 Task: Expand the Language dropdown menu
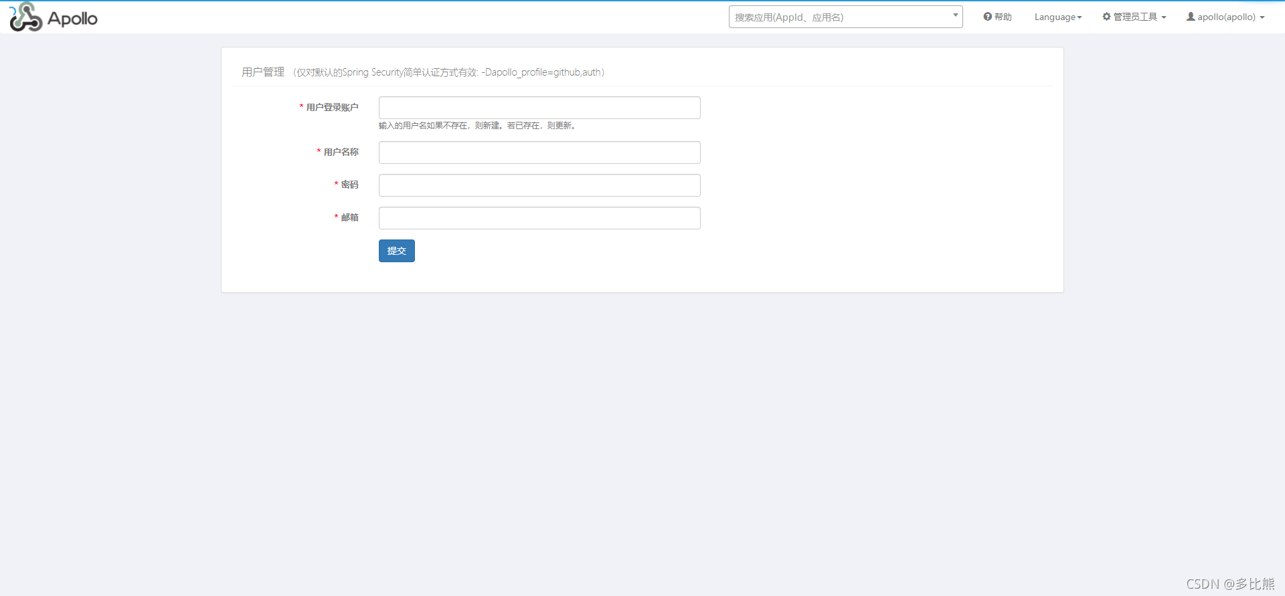point(1058,17)
